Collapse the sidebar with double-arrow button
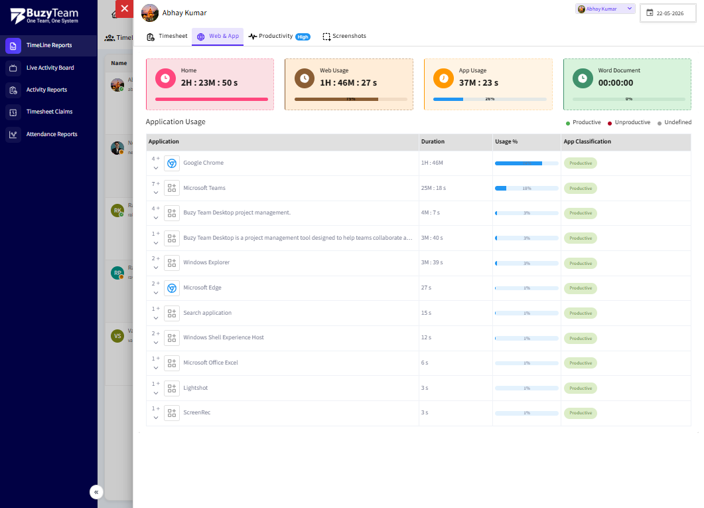 click(96, 492)
